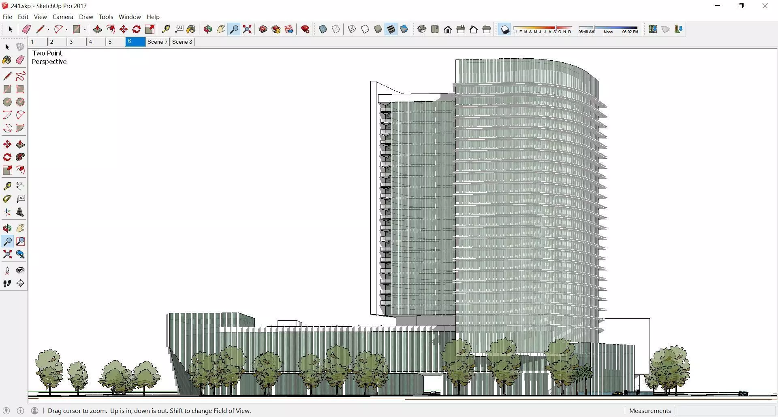The width and height of the screenshot is (778, 417).
Task: Switch to Left standard view
Action: [487, 29]
